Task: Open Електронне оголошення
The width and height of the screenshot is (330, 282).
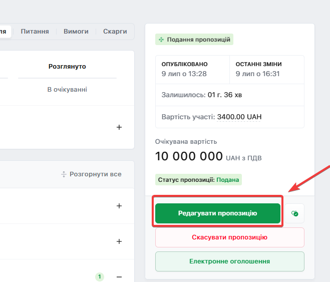Action: (x=229, y=261)
